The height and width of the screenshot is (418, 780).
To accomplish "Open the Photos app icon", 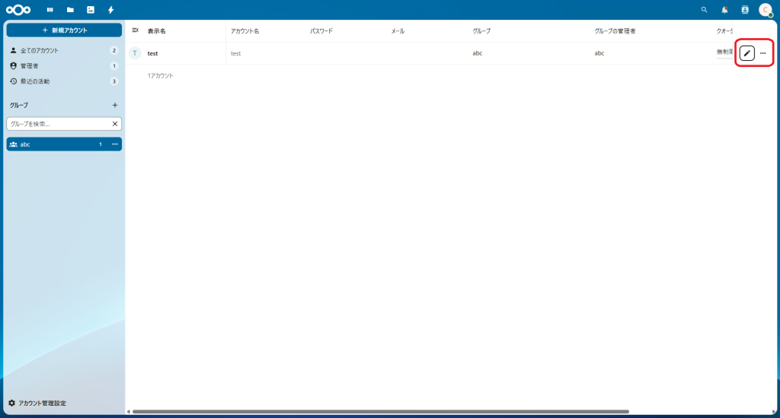I will tap(91, 10).
